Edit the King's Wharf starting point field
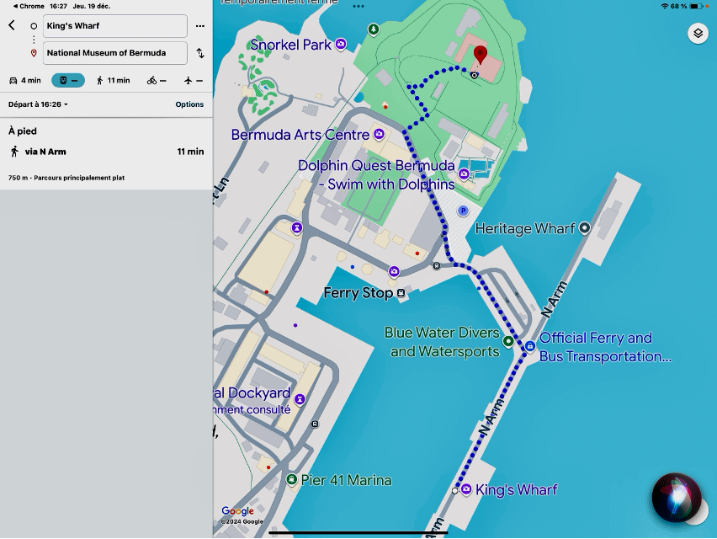Image resolution: width=717 pixels, height=539 pixels. [x=114, y=26]
